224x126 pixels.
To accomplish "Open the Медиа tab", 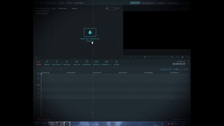I will tap(39, 63).
